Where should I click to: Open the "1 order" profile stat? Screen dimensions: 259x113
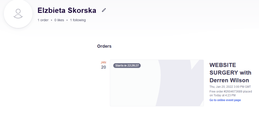click(43, 20)
